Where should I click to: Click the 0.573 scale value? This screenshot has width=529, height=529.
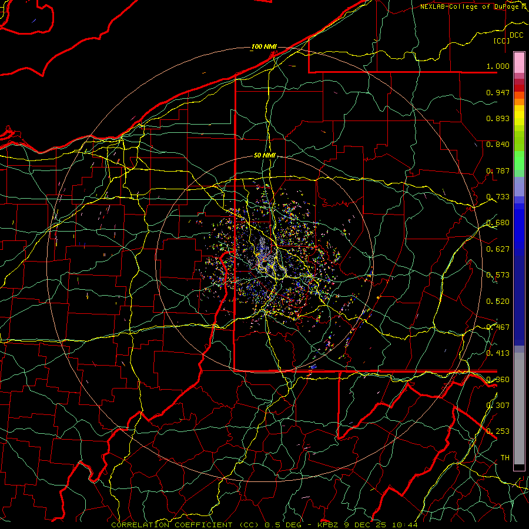click(x=498, y=275)
